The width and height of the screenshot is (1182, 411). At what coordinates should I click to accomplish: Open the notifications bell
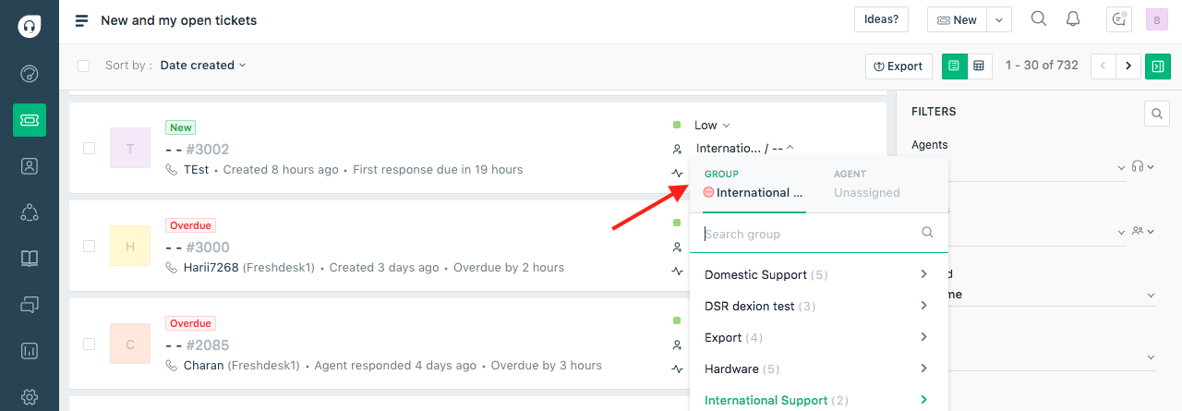click(x=1073, y=19)
